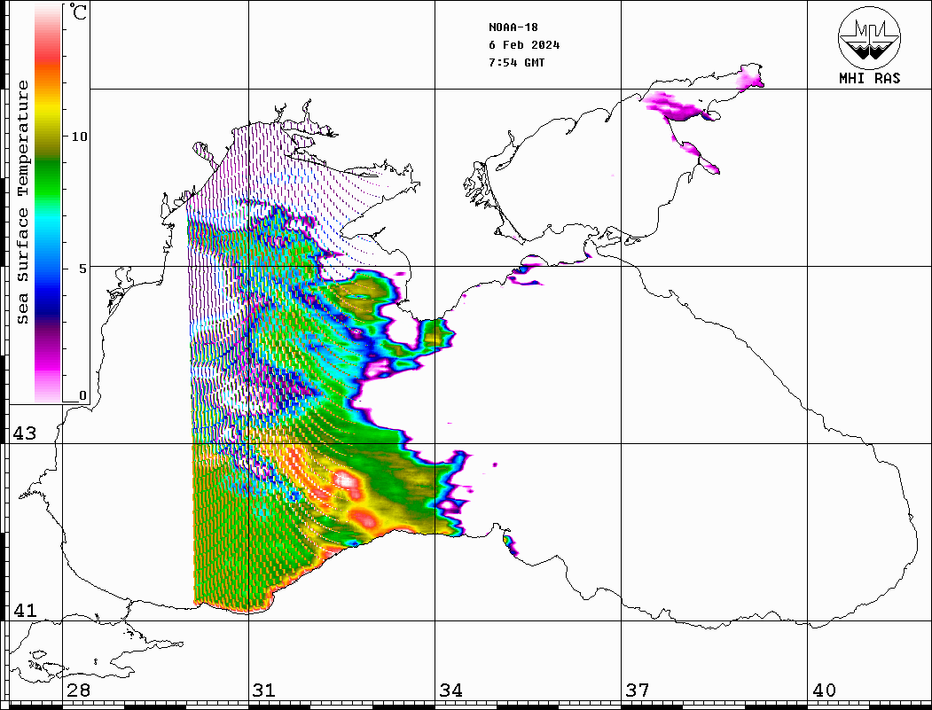Click the date '6 Feb 2024'

tap(524, 45)
